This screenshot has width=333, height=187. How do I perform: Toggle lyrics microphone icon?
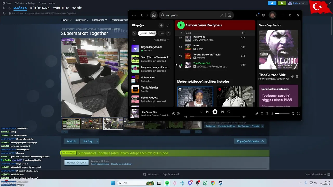(257, 113)
